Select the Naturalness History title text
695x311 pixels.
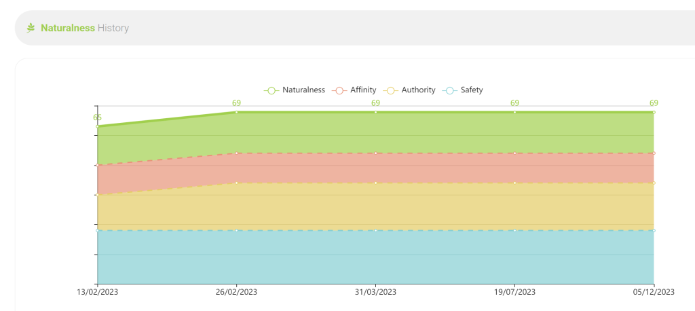click(x=84, y=28)
